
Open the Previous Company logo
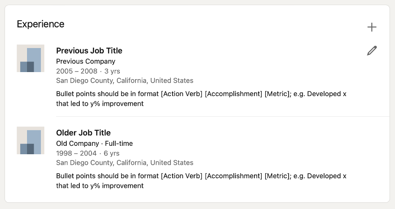coord(30,58)
